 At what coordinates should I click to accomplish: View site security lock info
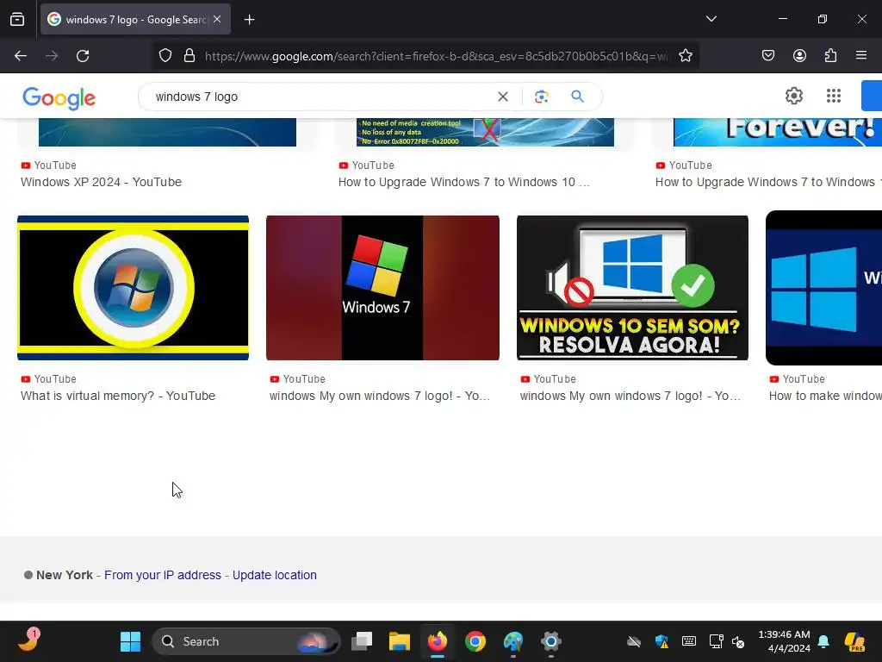(189, 56)
